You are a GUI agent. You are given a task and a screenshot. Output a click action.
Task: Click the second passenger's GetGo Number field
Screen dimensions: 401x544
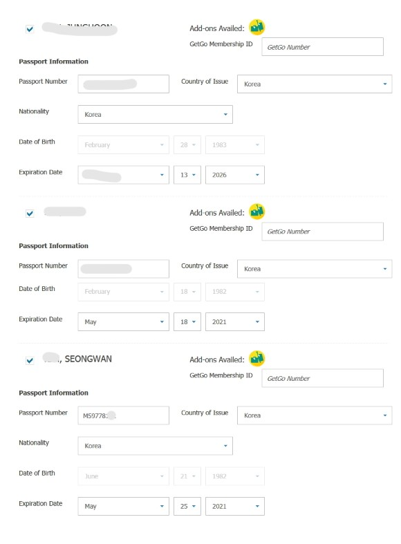click(x=323, y=232)
